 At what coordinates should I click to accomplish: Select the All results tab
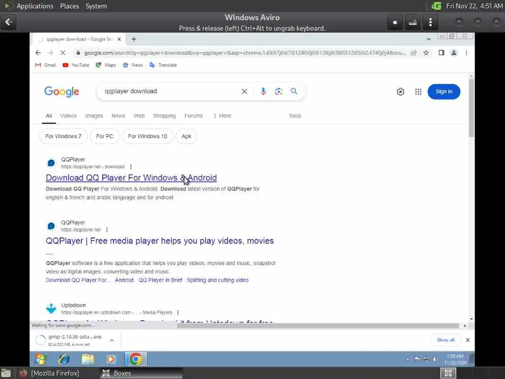(49, 115)
